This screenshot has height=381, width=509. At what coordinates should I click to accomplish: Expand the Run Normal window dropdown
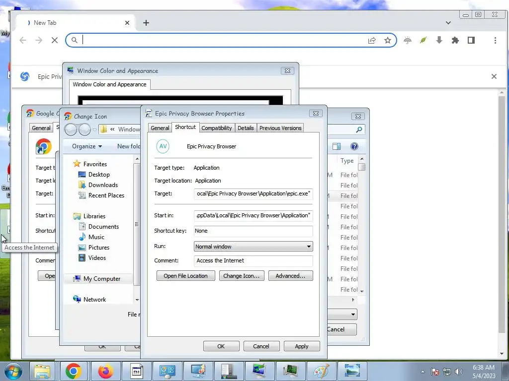pos(253,247)
